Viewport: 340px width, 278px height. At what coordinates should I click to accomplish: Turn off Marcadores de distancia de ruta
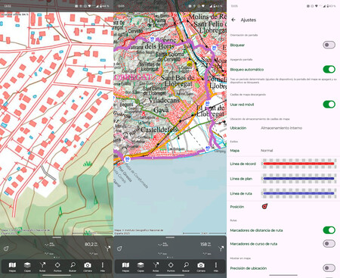tap(329, 230)
